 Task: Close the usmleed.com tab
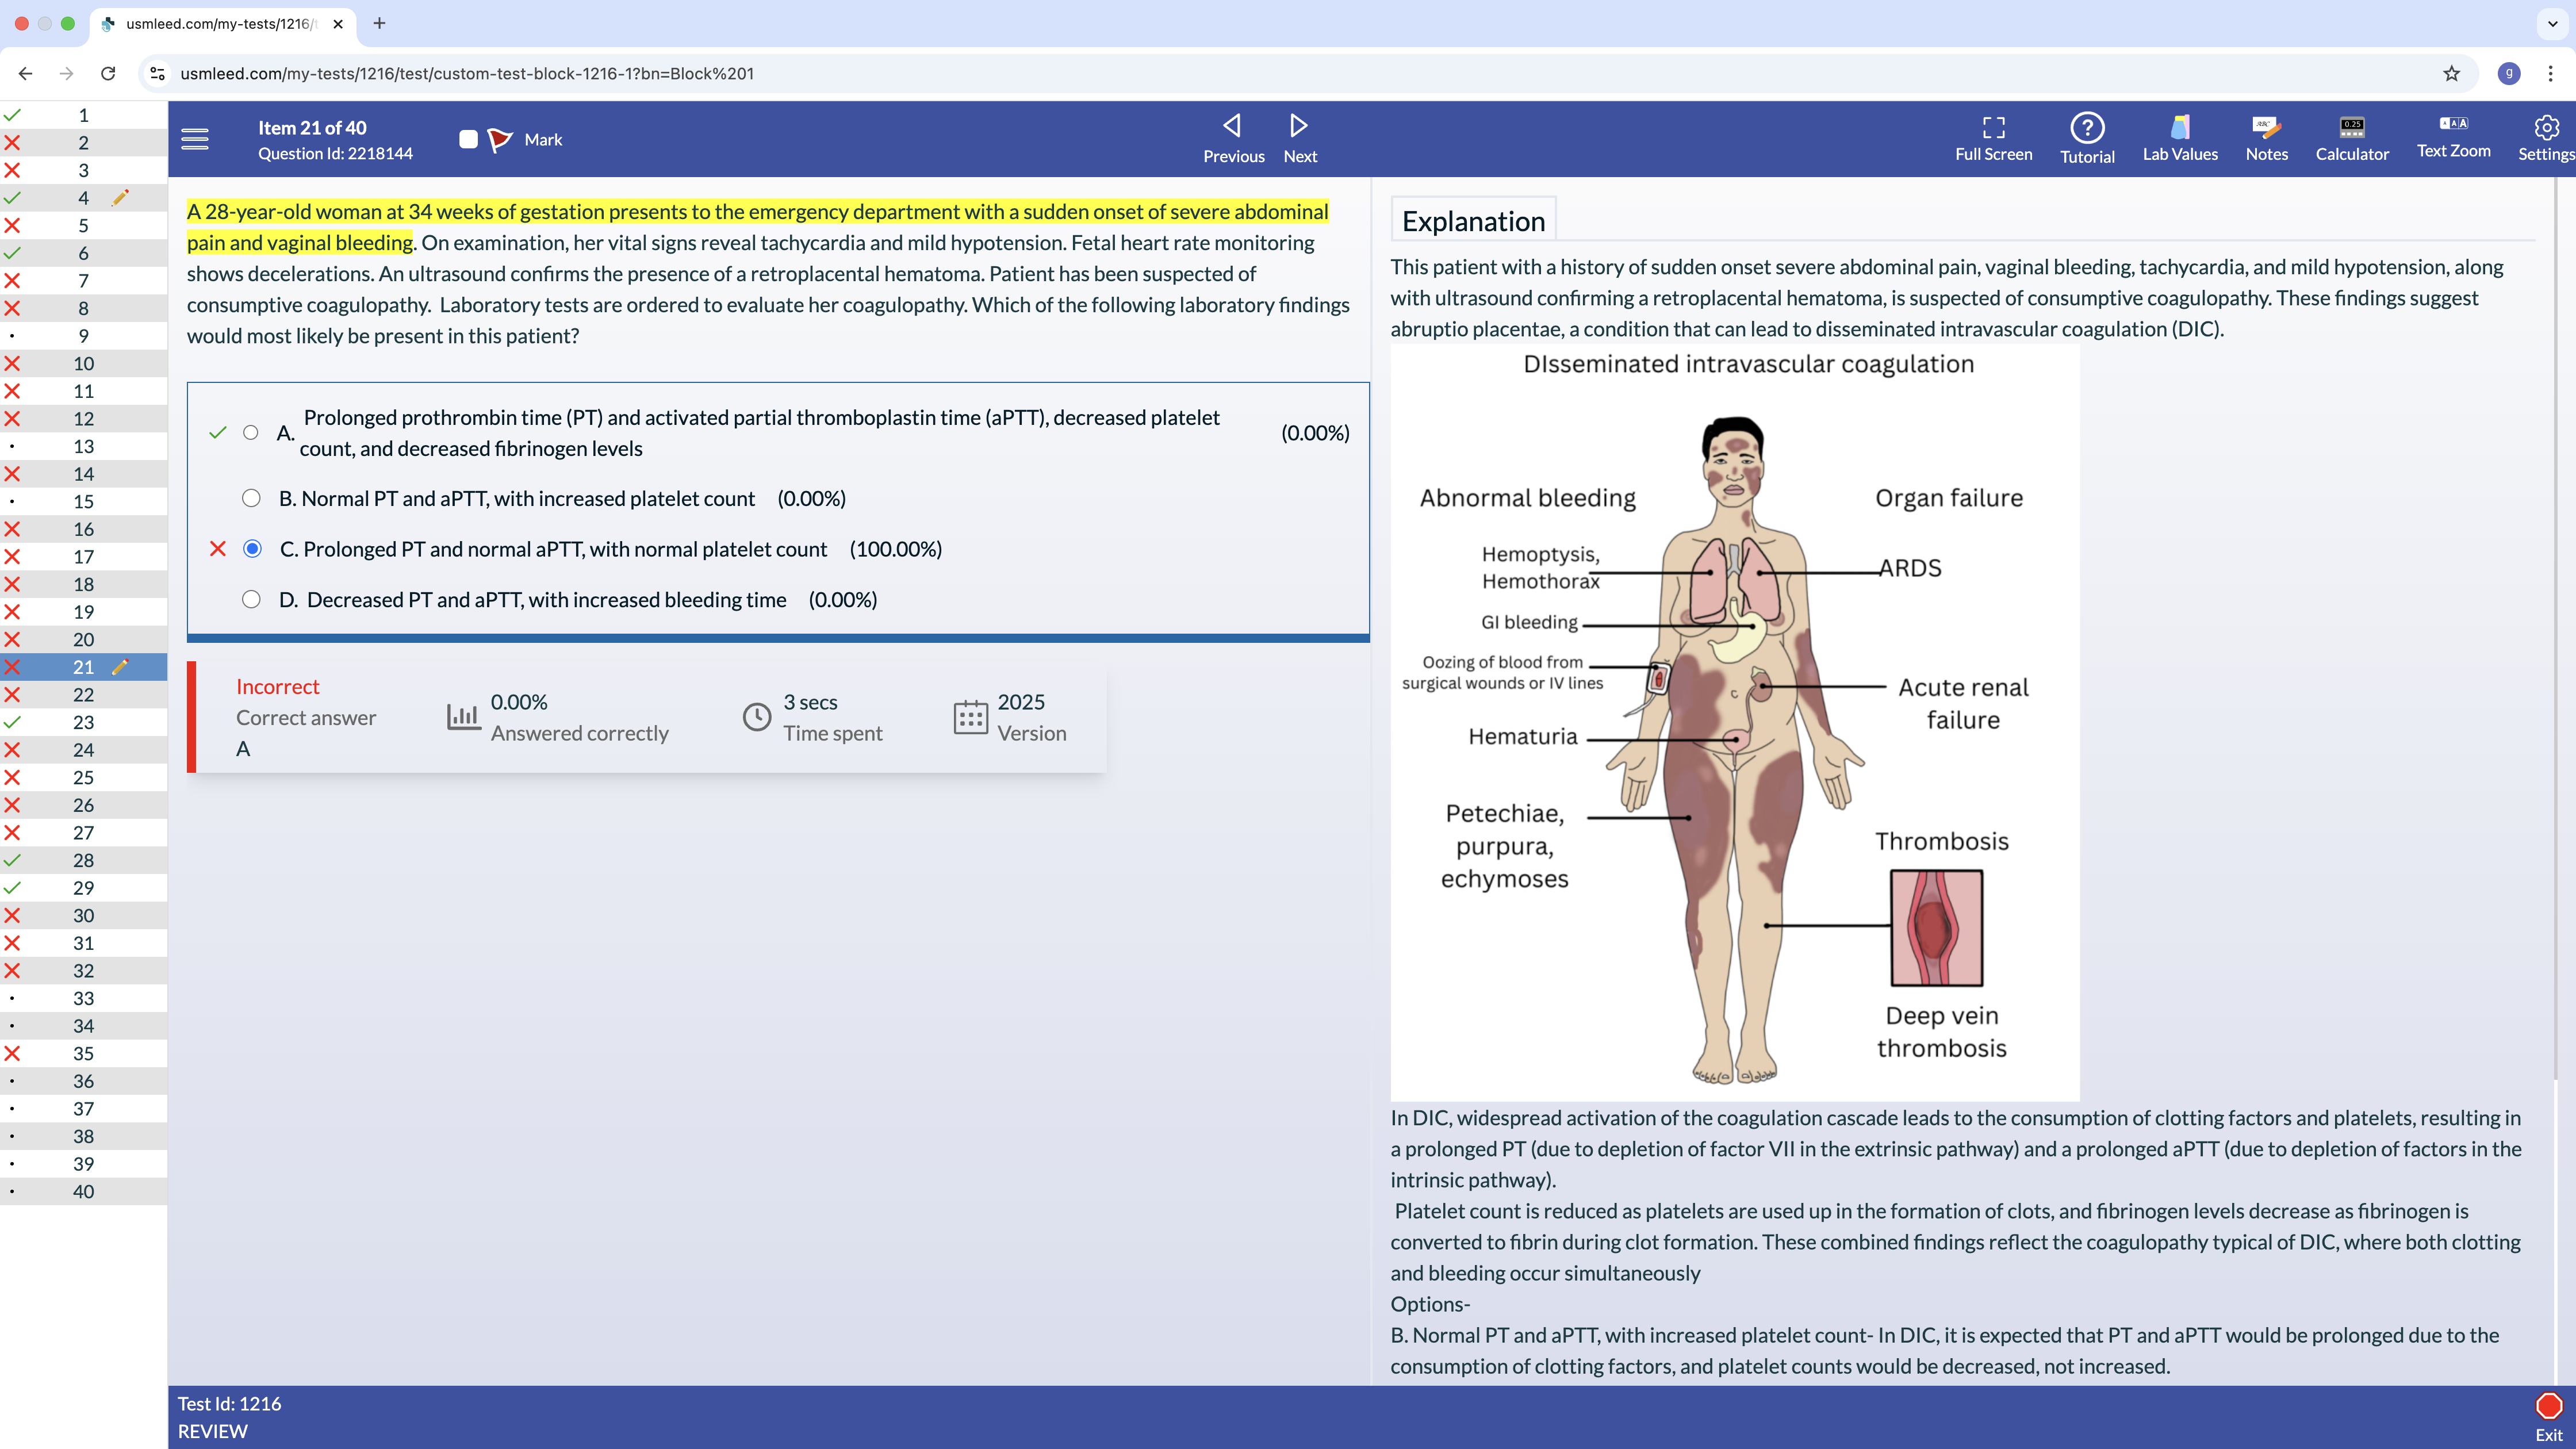(x=338, y=23)
